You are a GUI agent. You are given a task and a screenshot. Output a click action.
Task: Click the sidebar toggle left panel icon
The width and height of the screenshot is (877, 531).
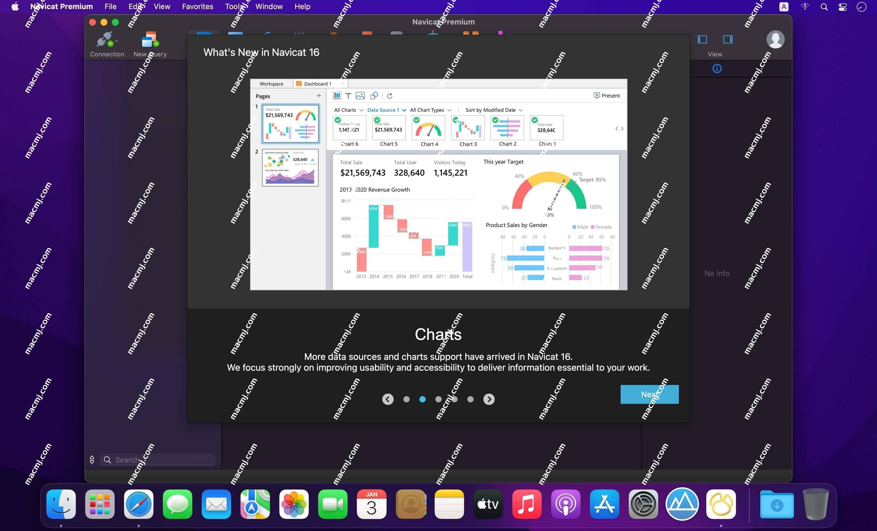pos(703,39)
